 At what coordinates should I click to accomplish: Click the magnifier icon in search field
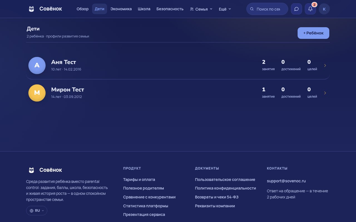point(252,9)
